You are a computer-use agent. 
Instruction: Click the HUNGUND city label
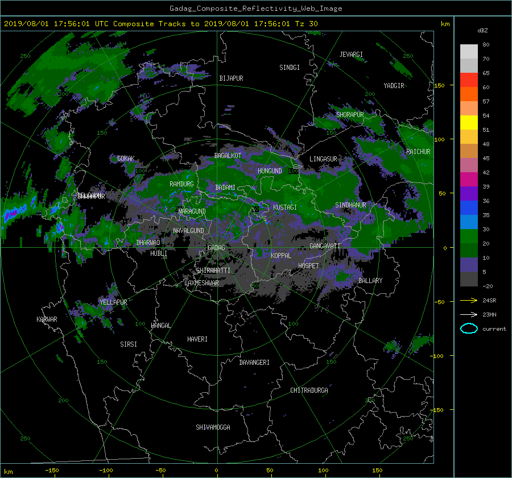pos(270,171)
